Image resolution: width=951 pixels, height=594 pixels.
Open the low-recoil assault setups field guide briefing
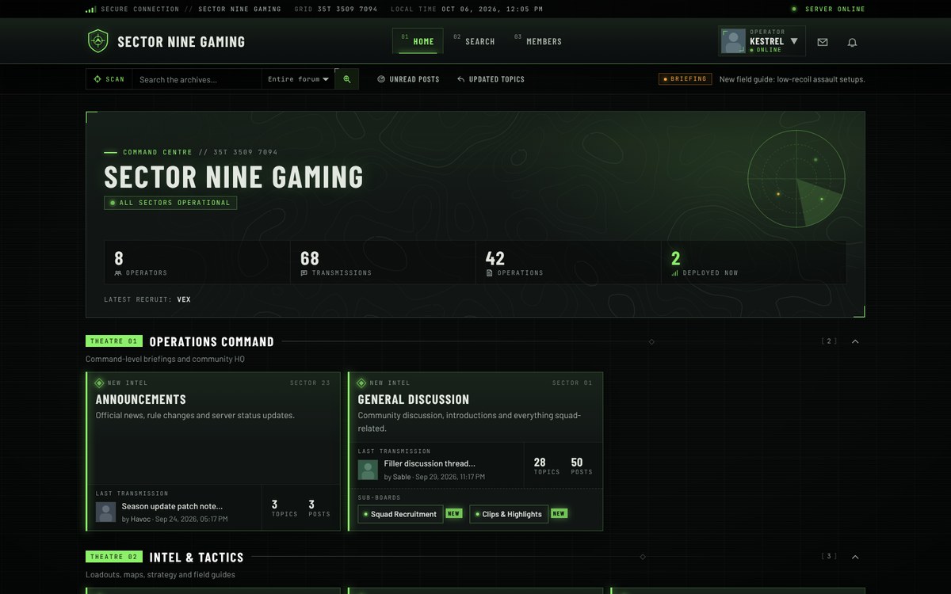[x=792, y=79]
